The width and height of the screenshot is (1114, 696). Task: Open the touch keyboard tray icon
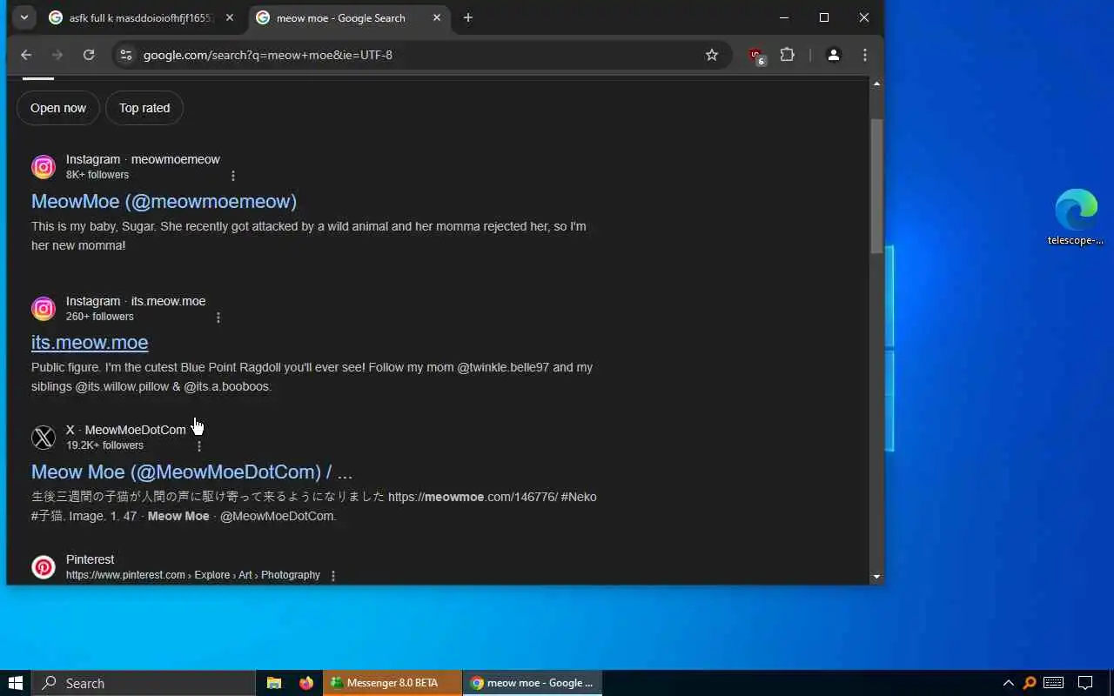point(1053,683)
